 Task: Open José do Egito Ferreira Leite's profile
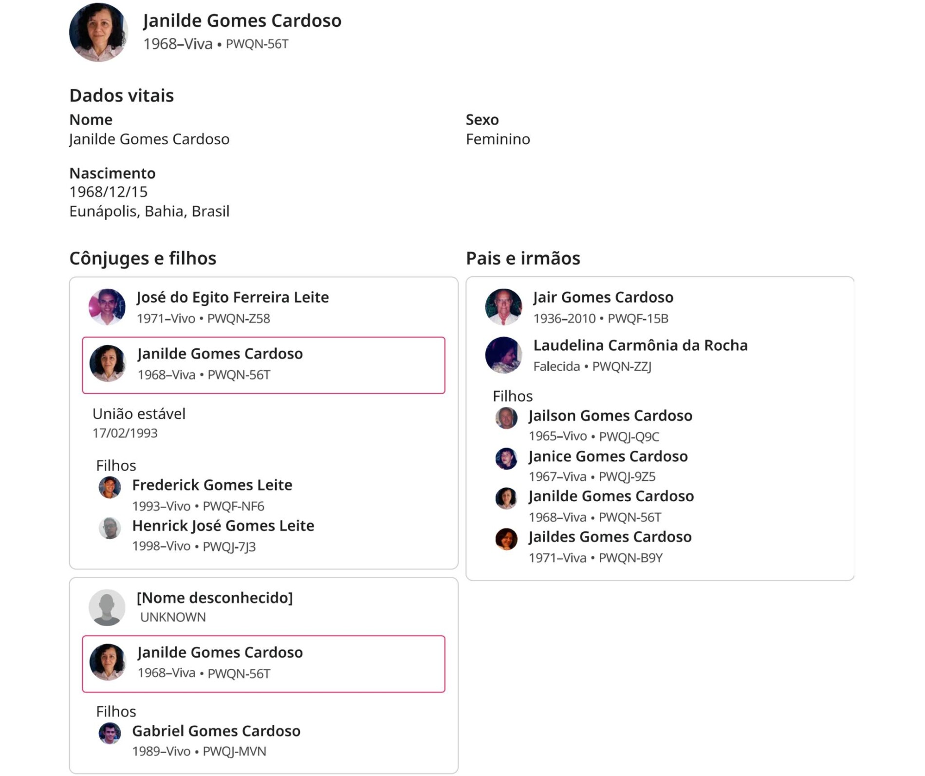click(232, 297)
